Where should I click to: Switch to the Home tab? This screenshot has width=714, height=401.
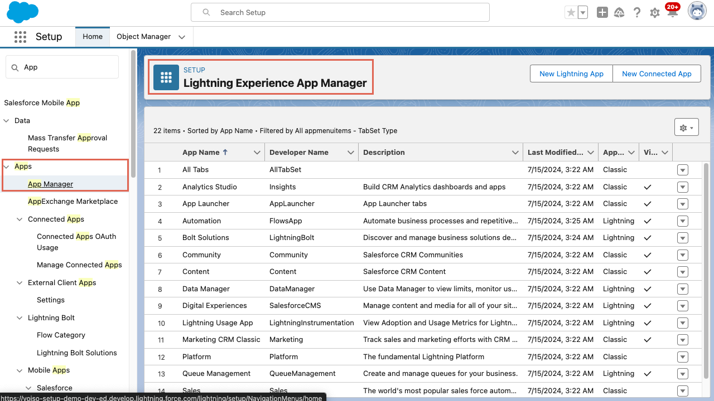coord(93,37)
